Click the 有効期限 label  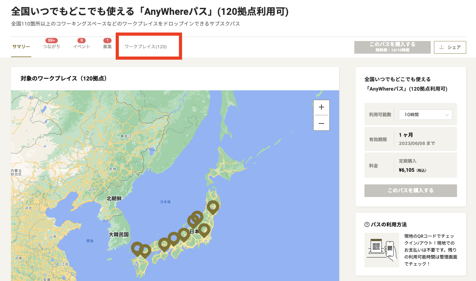pos(378,139)
